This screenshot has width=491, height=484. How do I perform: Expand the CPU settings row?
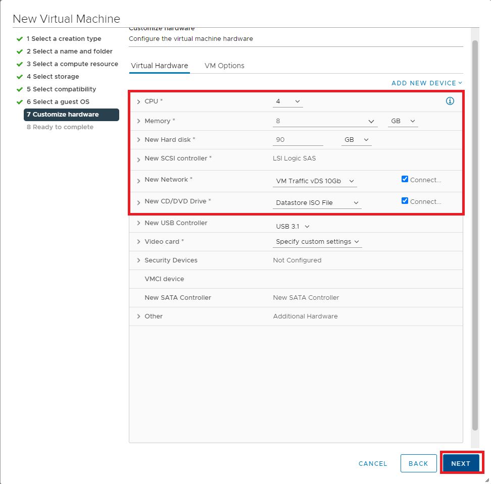138,102
